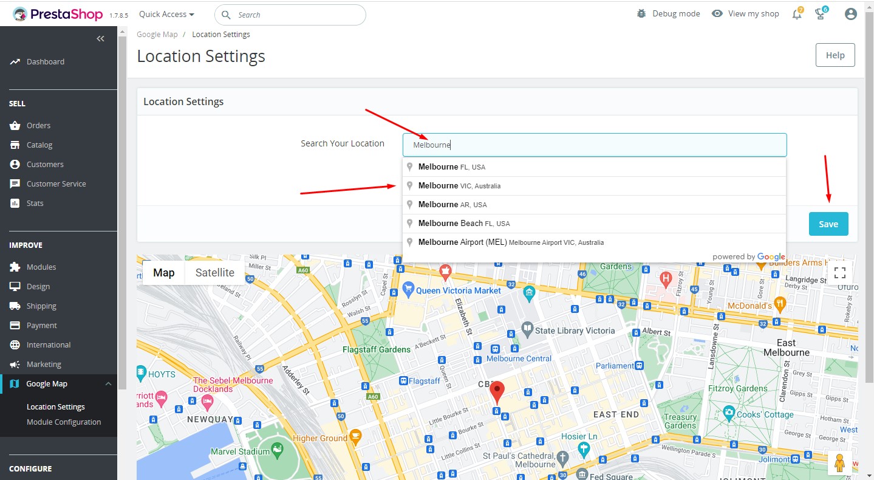The height and width of the screenshot is (480, 874).
Task: Click the Catalog store icon
Action: tap(15, 145)
